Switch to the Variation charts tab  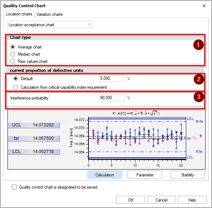click(49, 14)
